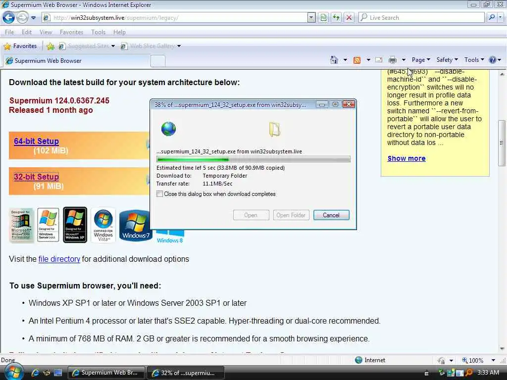Click the Windows 7 logo badge
507x380 pixels.
tap(136, 226)
